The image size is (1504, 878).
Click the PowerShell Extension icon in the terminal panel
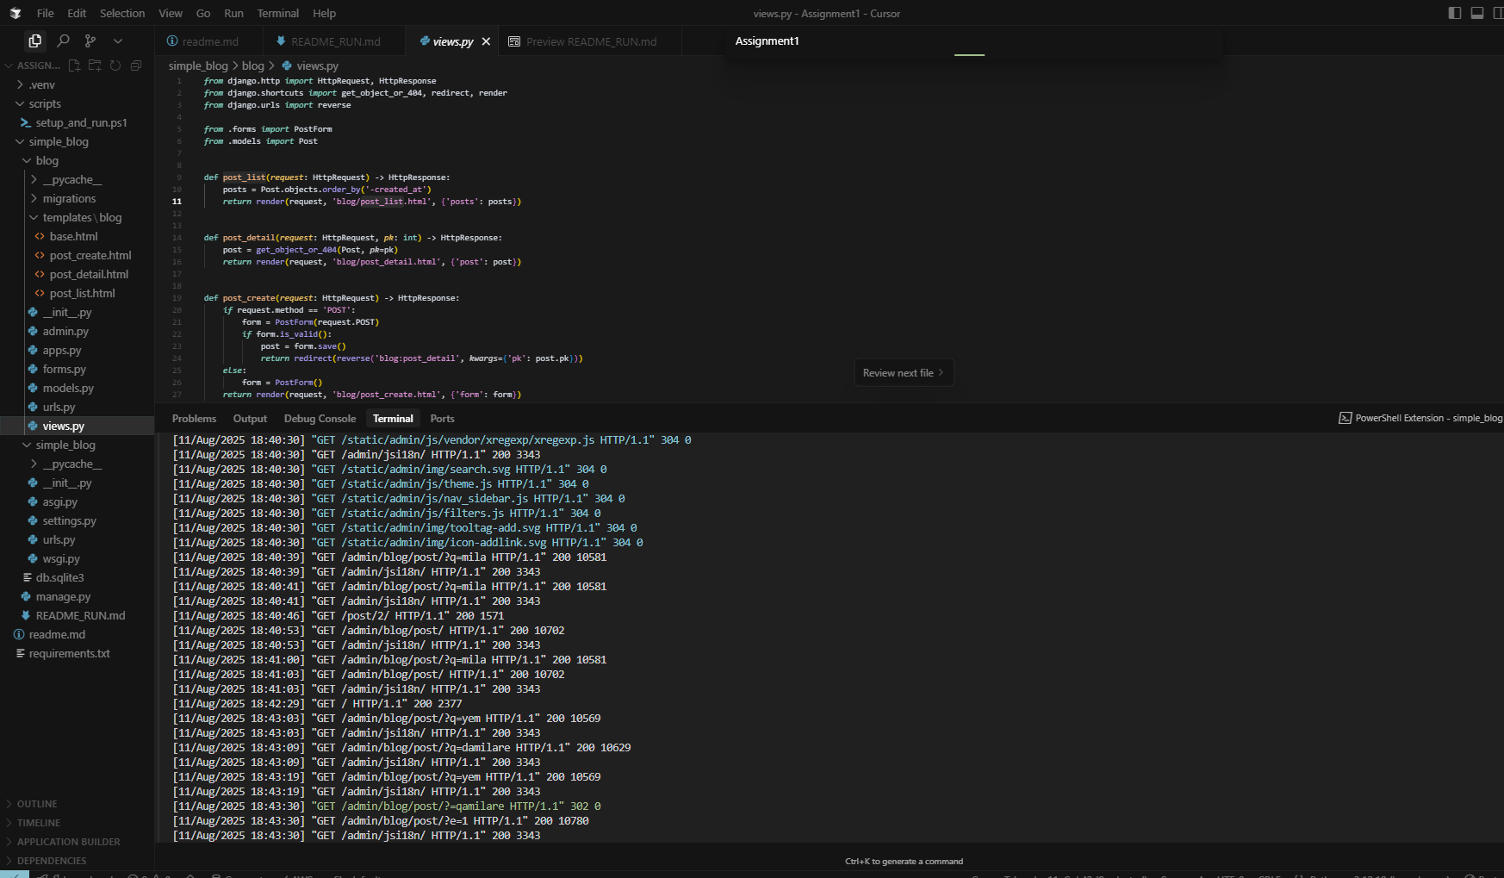pyautogui.click(x=1345, y=418)
